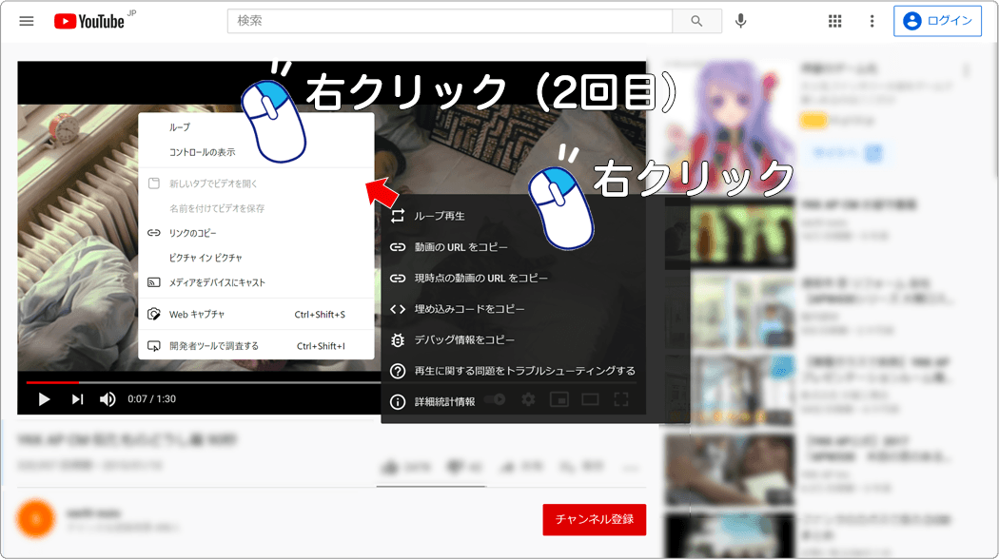Select Web キャプチャ in the context menu
Image resolution: width=999 pixels, height=560 pixels.
tap(256, 315)
